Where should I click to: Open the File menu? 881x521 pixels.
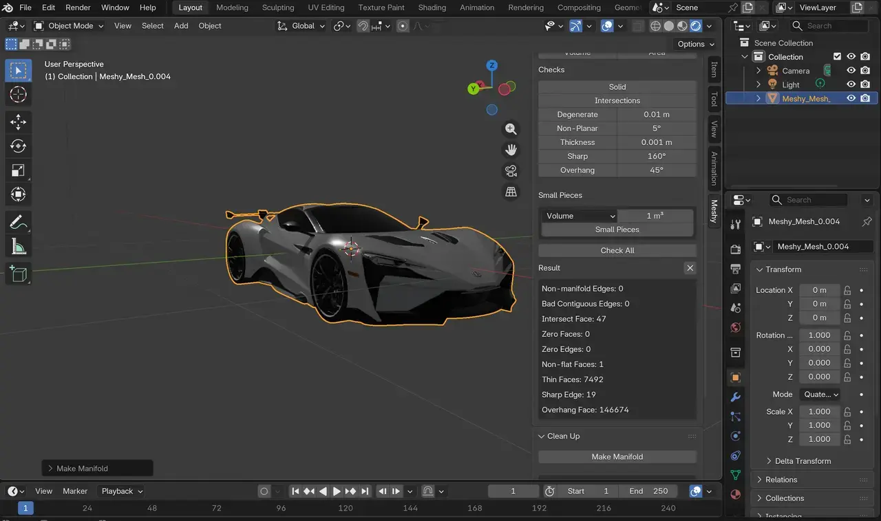point(25,8)
